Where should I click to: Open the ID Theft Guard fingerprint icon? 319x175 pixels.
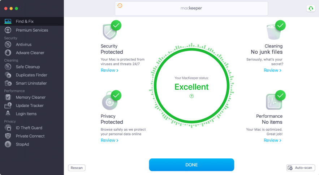click(x=8, y=128)
